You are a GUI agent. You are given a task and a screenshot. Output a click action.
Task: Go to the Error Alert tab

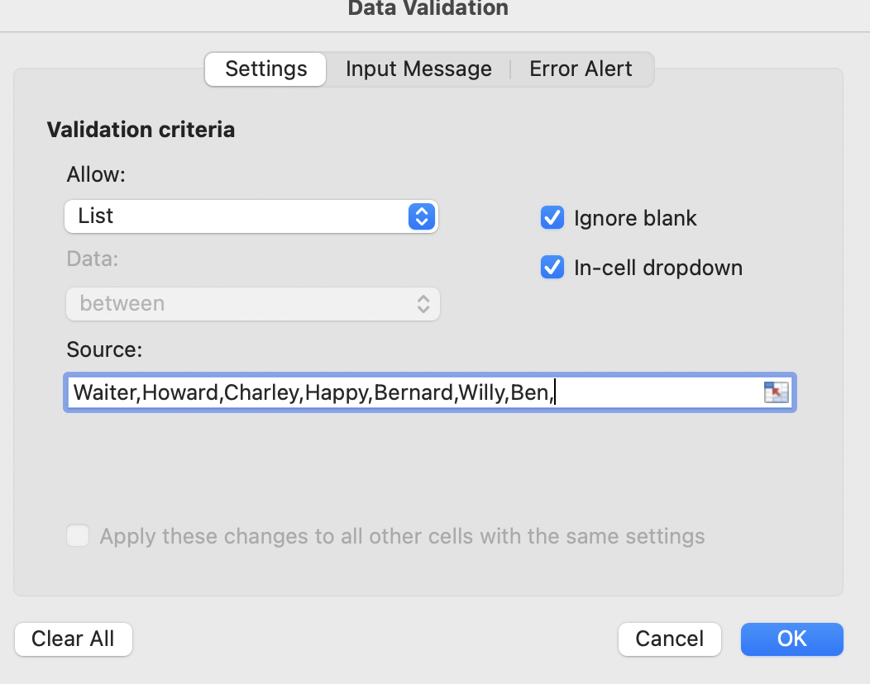[x=581, y=69]
